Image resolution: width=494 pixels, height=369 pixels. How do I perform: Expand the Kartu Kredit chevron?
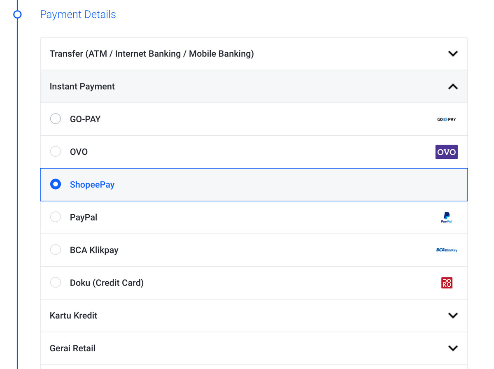(x=453, y=316)
